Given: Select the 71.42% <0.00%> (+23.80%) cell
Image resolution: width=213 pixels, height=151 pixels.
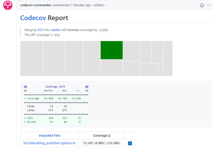Looking at the screenshot, I should pos(102,143).
